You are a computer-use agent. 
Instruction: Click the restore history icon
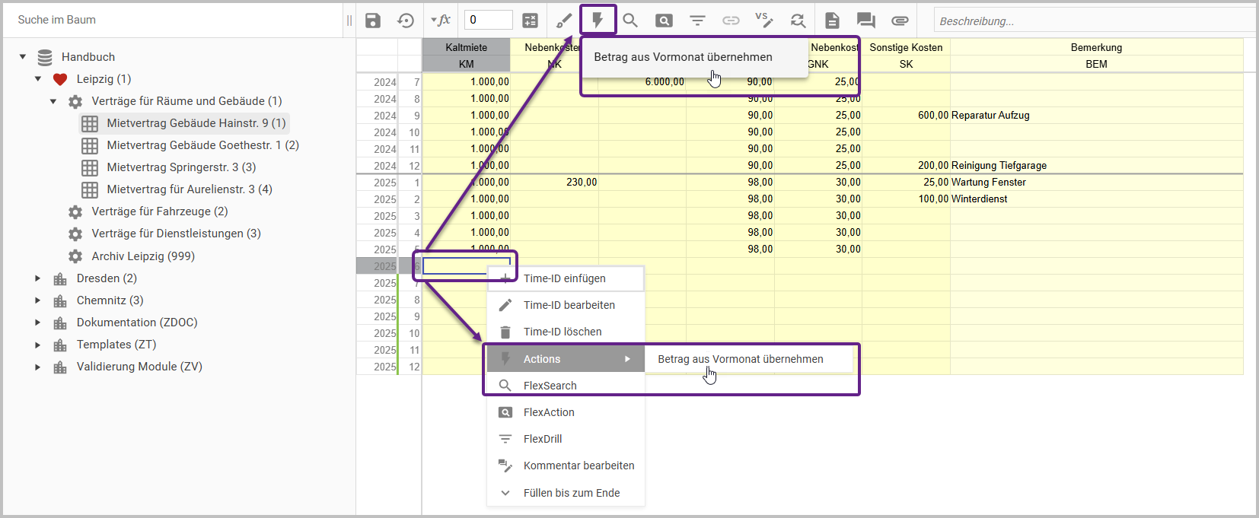click(x=406, y=21)
